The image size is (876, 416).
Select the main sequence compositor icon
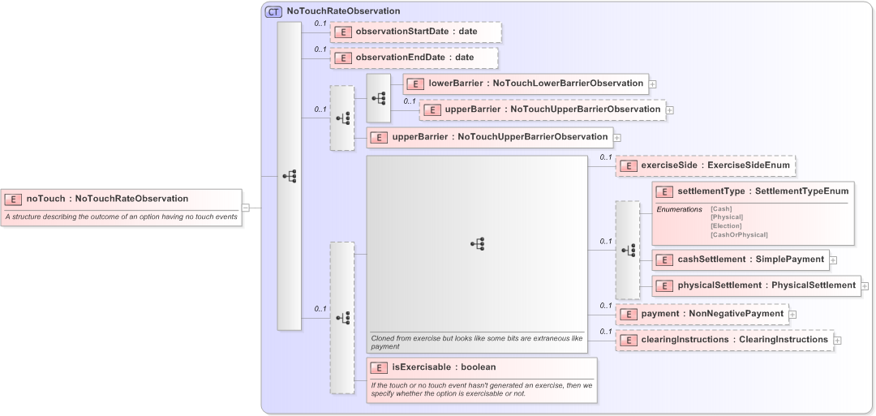(290, 177)
